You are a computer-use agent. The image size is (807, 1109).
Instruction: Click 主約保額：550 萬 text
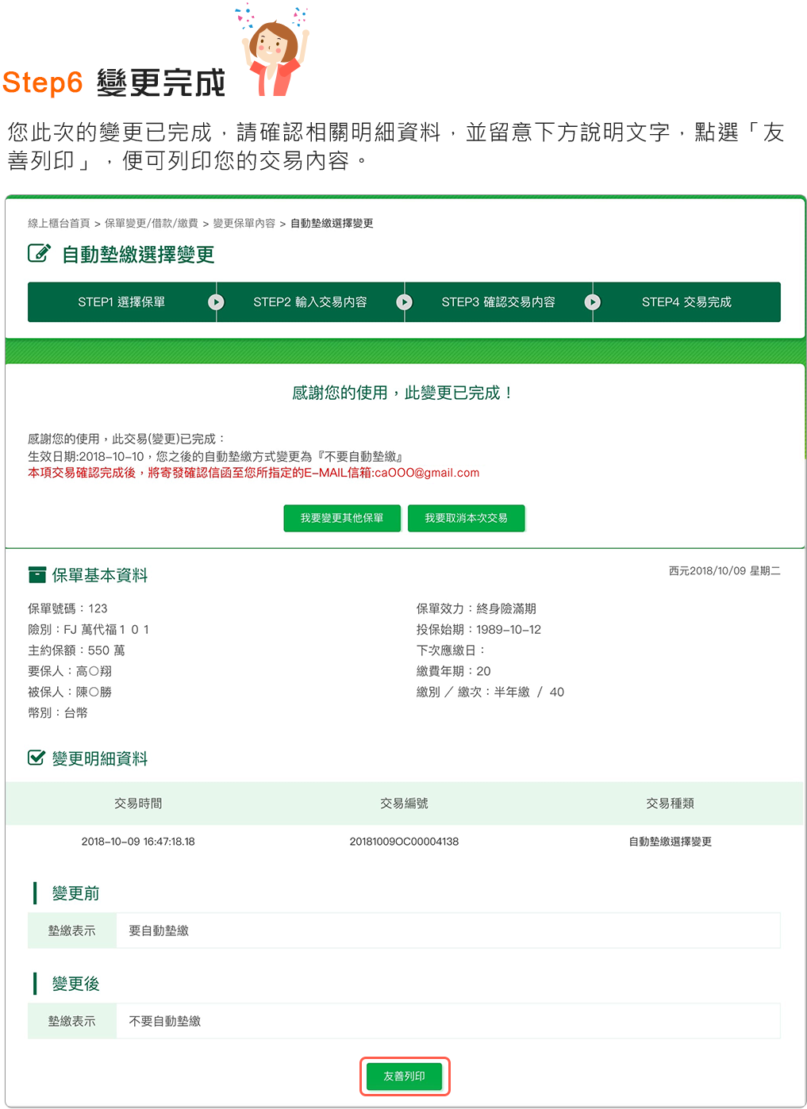click(76, 650)
